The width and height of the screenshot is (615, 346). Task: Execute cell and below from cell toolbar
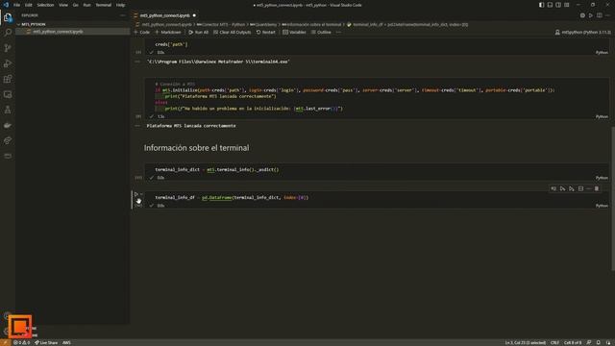[572, 188]
